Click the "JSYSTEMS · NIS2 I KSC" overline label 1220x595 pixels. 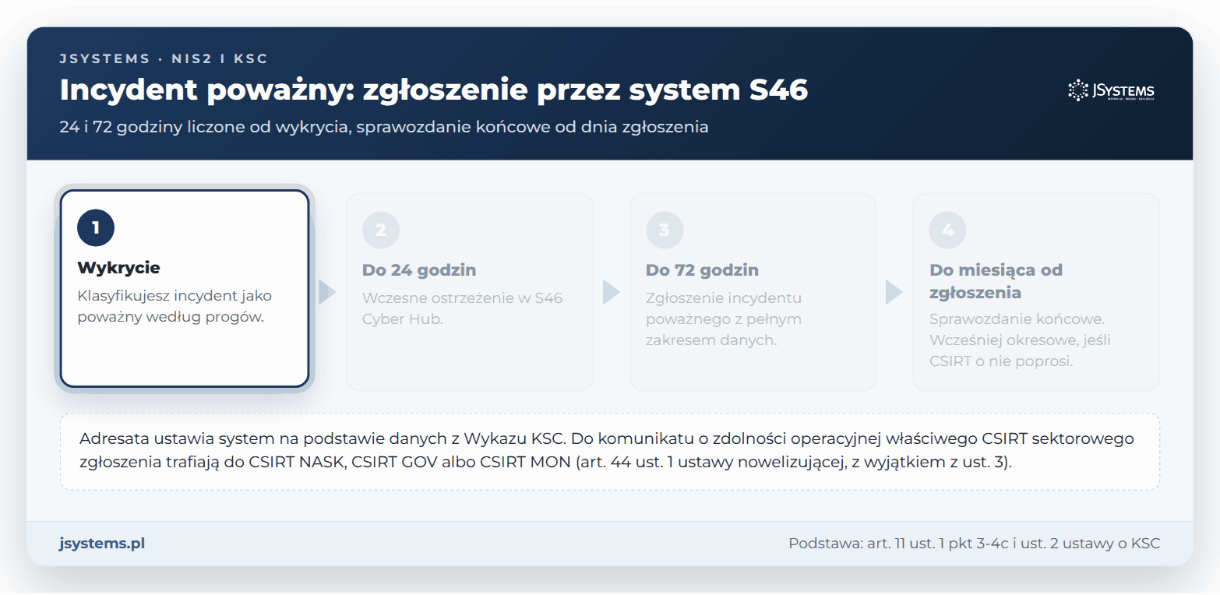pyautogui.click(x=164, y=58)
